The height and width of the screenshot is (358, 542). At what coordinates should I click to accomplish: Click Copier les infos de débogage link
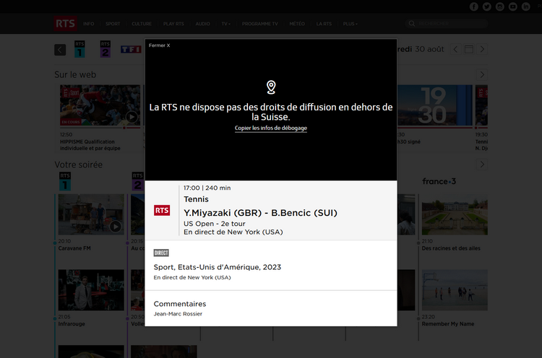point(271,128)
